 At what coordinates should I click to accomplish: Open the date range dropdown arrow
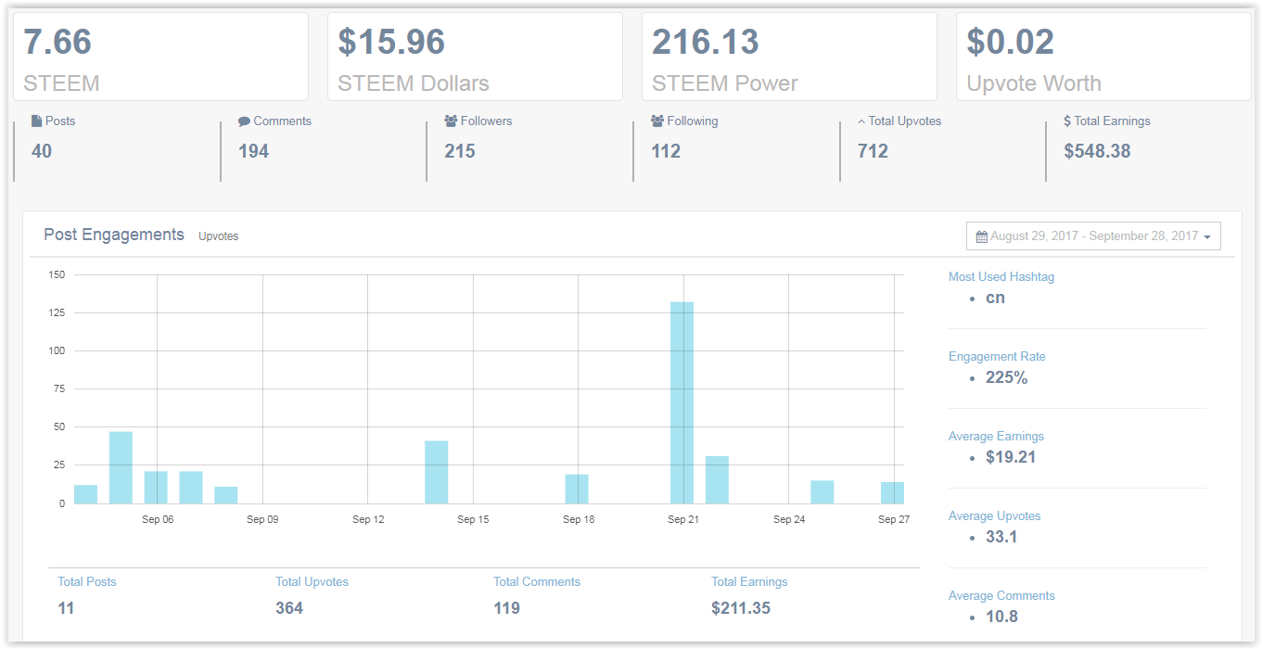click(1207, 237)
